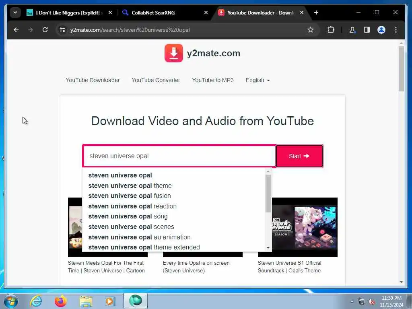
Task: Choose suggestion 'steven universe opal theme extended'
Action: point(175,247)
